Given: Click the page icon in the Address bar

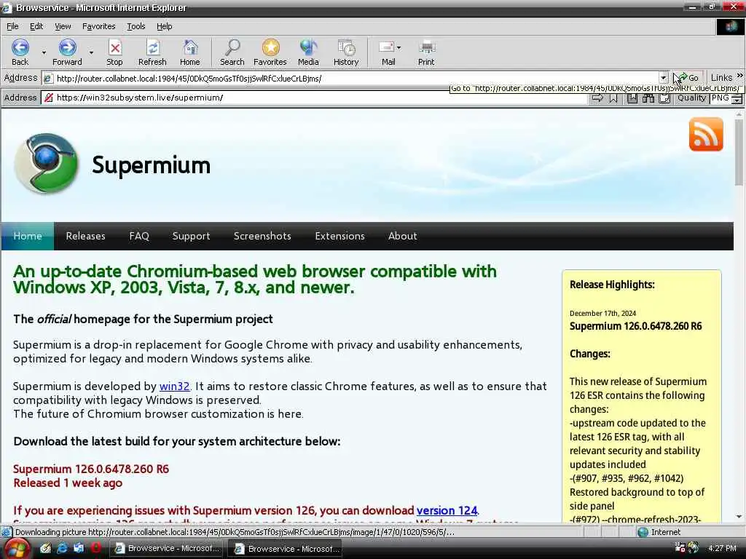Looking at the screenshot, I should (x=47, y=79).
